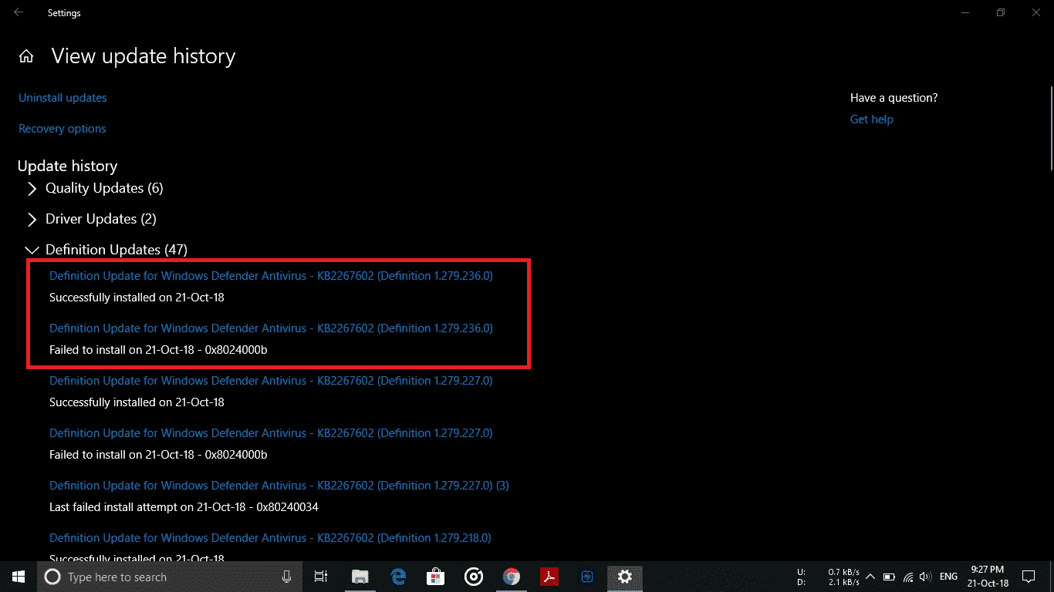This screenshot has height=592, width=1054.
Task: Click the "Have a question?" heading
Action: (x=894, y=98)
